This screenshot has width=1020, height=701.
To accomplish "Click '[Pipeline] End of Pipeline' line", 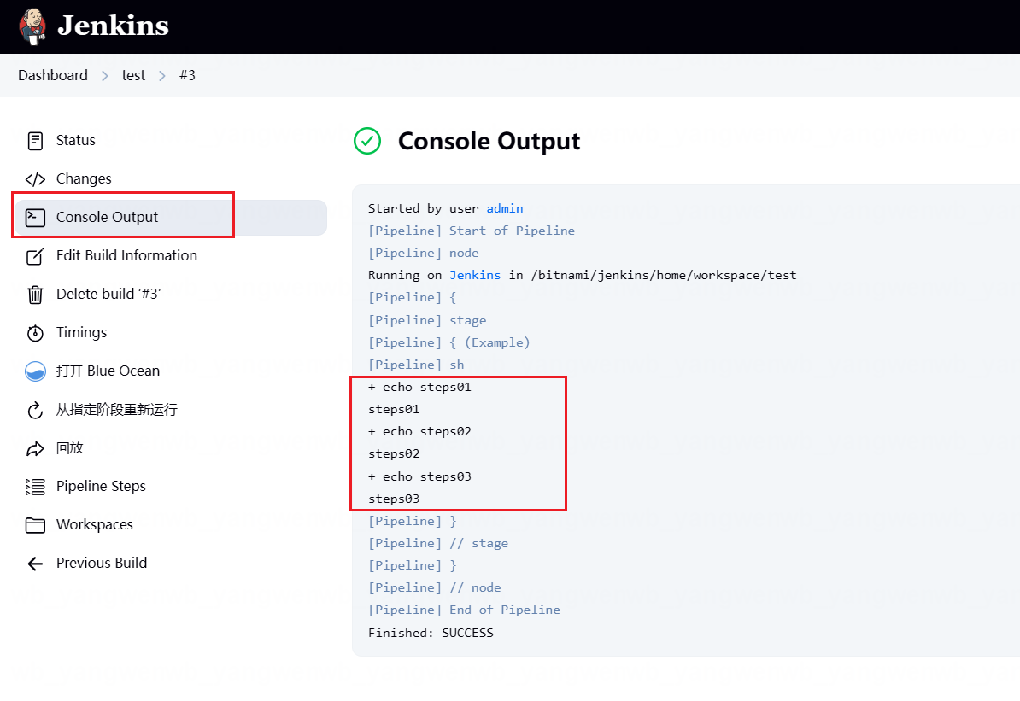I will pyautogui.click(x=465, y=610).
